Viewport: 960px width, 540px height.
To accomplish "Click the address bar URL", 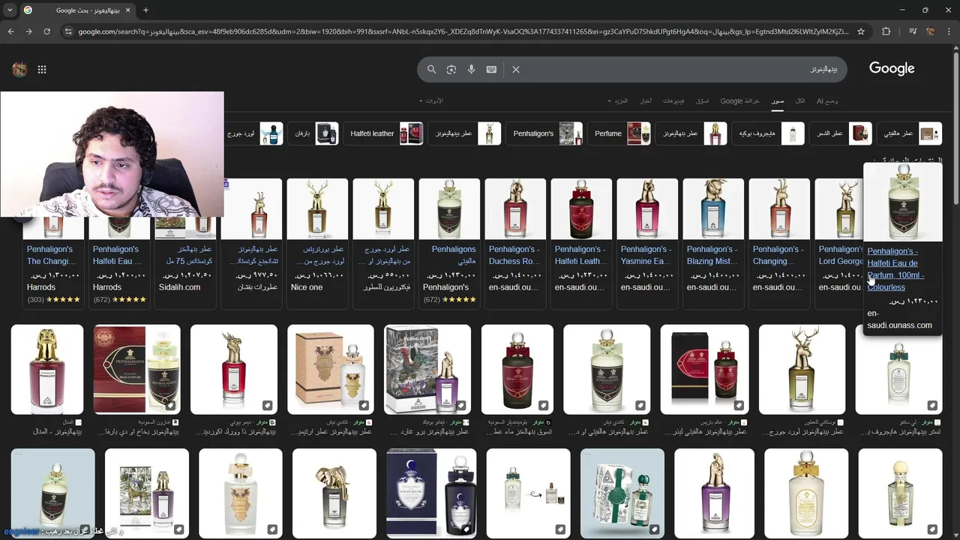I will pyautogui.click(x=463, y=31).
